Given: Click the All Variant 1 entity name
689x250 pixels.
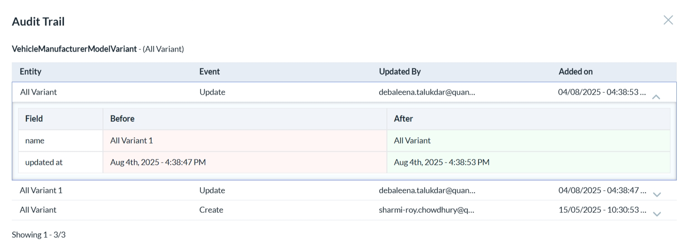Looking at the screenshot, I should point(41,190).
